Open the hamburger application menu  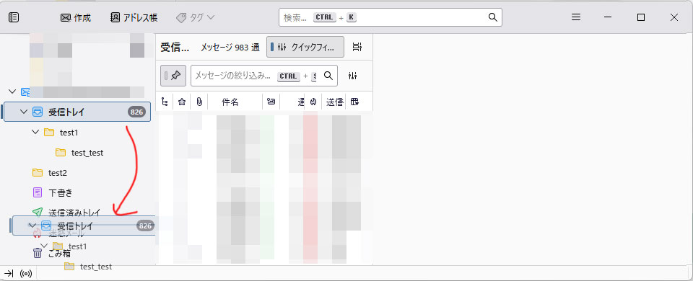(576, 17)
